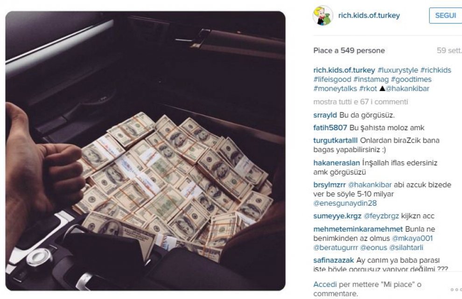Open the #moneytalks hashtag
Screen dimensions: 462x299
pyautogui.click(x=335, y=88)
